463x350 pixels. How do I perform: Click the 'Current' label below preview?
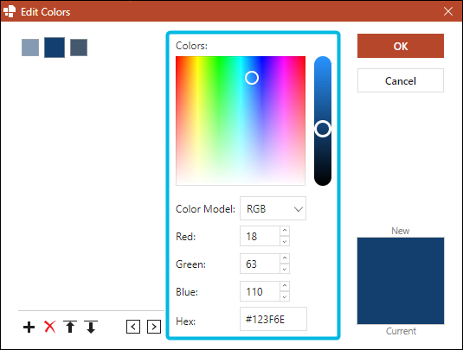click(x=401, y=331)
